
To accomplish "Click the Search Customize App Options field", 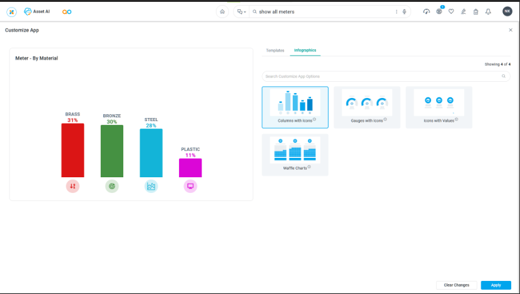I will coord(382,76).
